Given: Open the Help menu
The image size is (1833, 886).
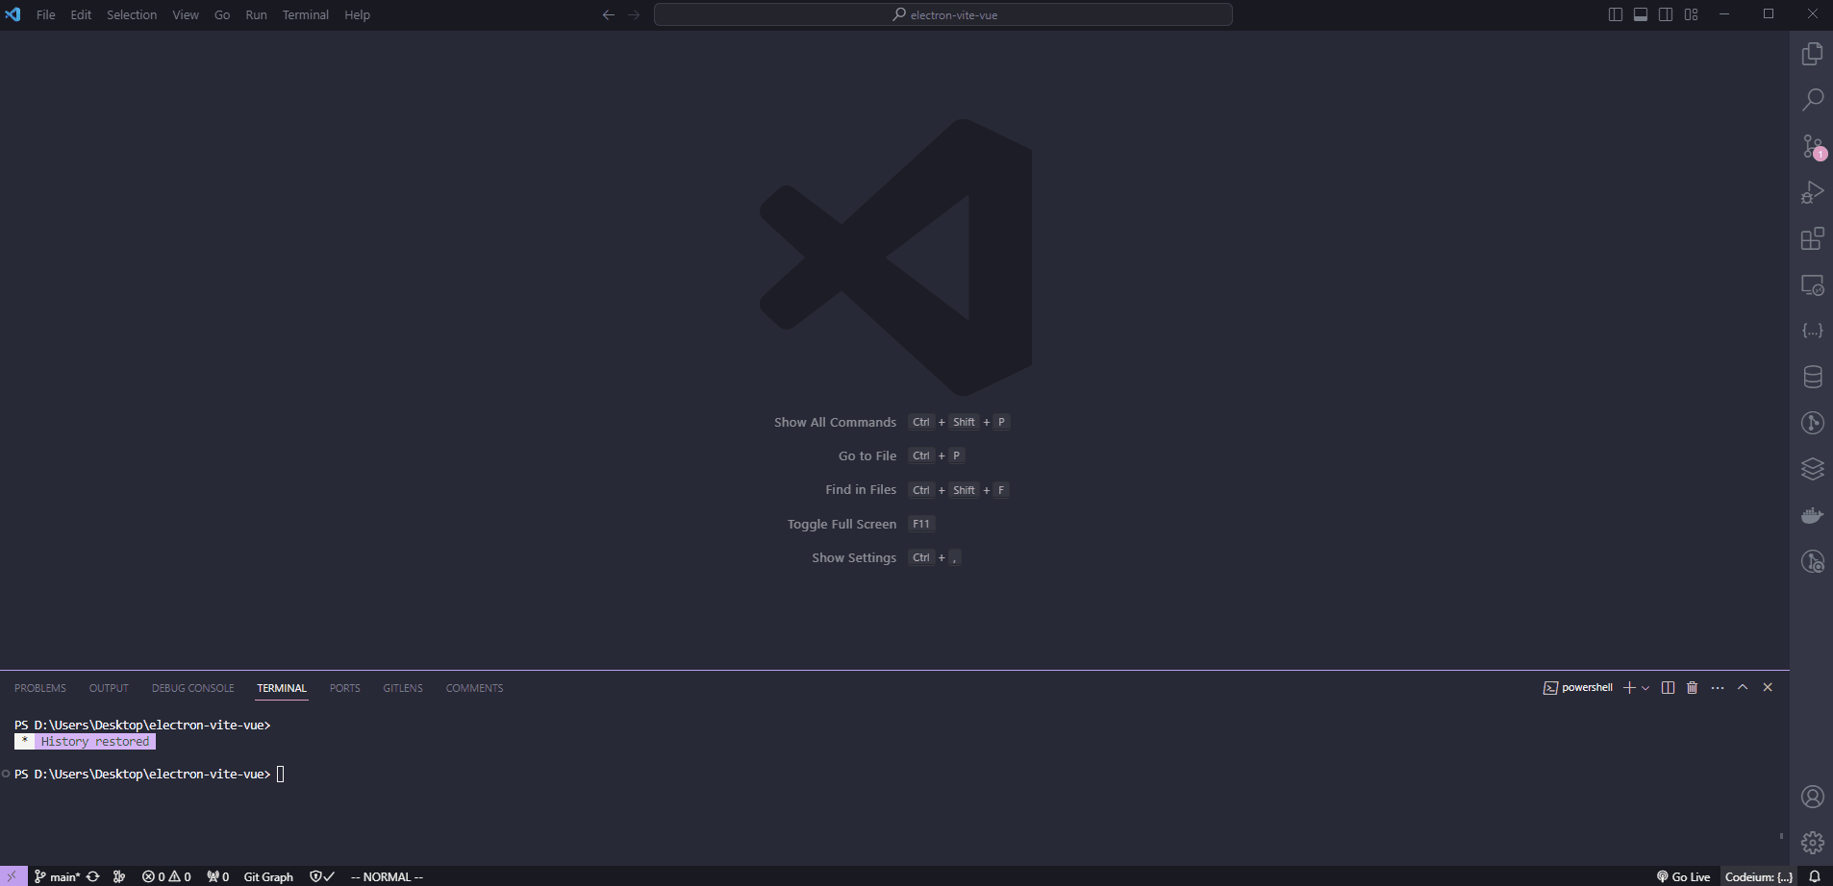Looking at the screenshot, I should (x=357, y=14).
